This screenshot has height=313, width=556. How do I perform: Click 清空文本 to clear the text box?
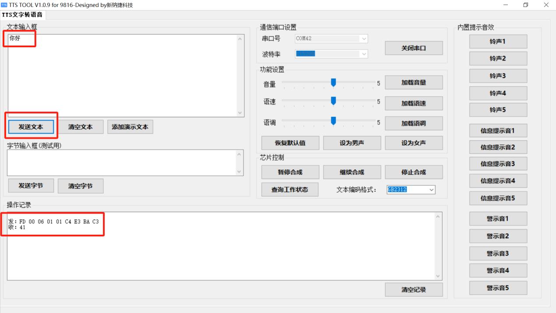point(80,127)
